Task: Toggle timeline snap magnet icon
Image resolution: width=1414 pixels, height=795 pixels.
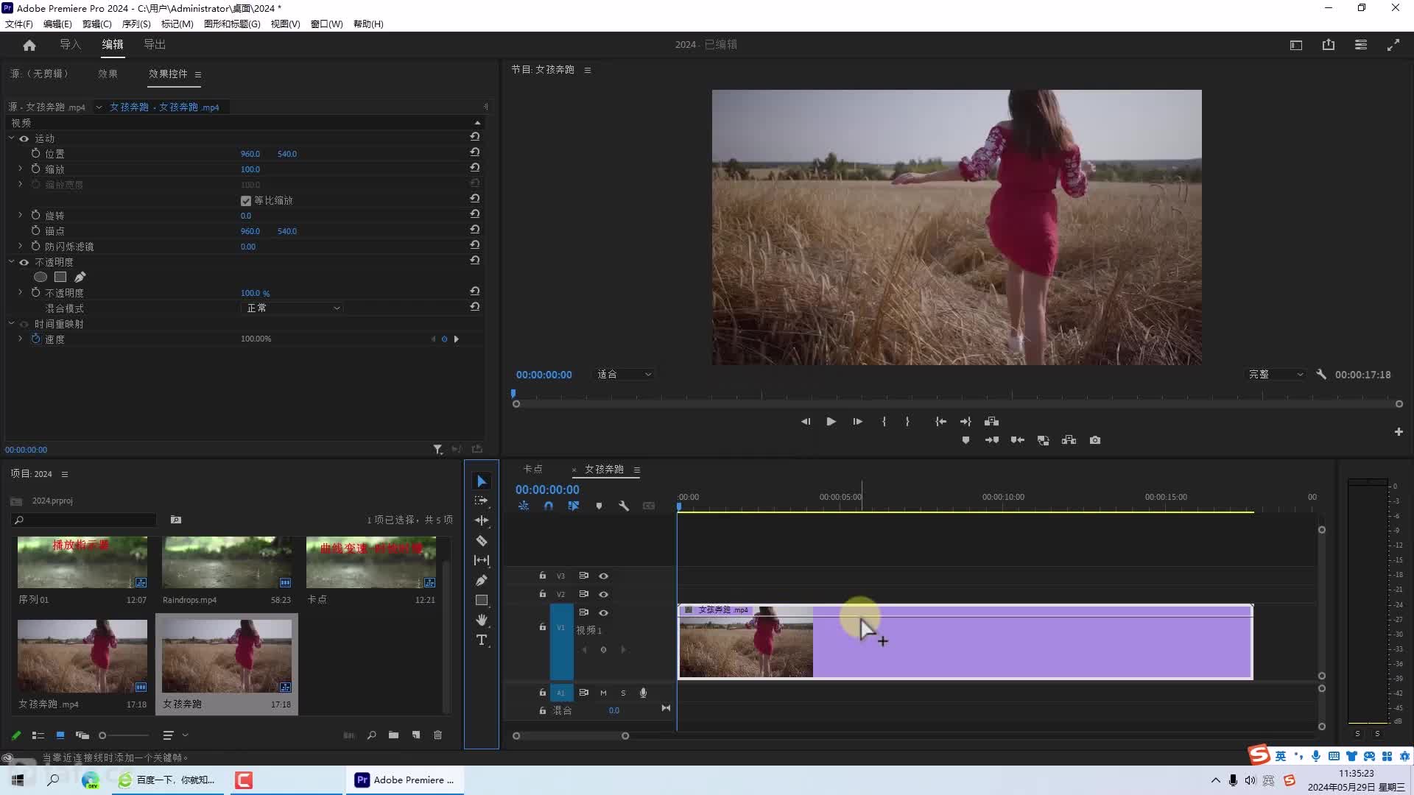Action: pos(549,506)
